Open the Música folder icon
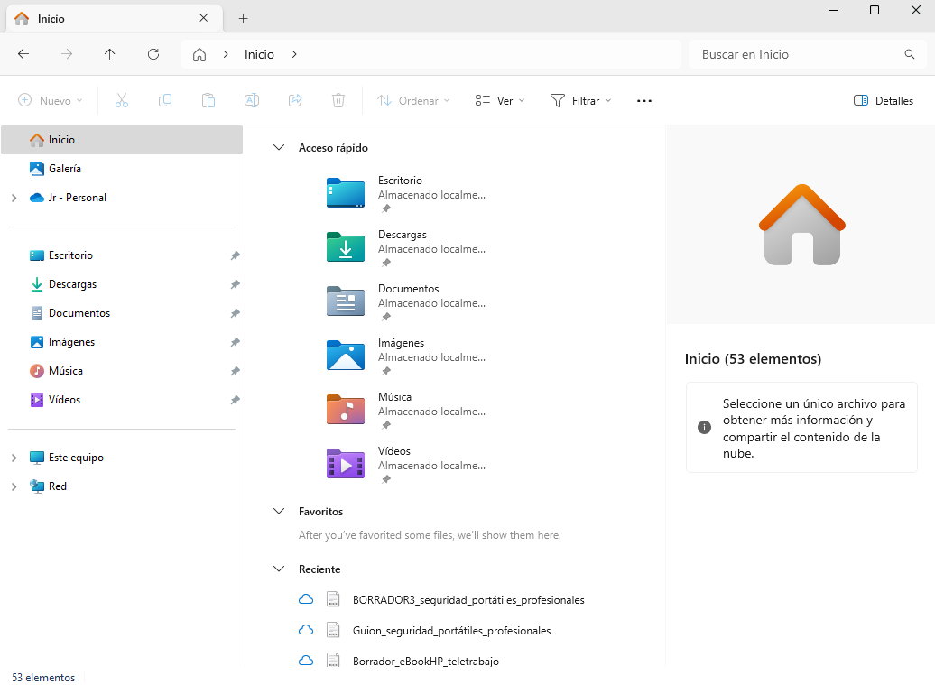935x685 pixels. tap(346, 409)
